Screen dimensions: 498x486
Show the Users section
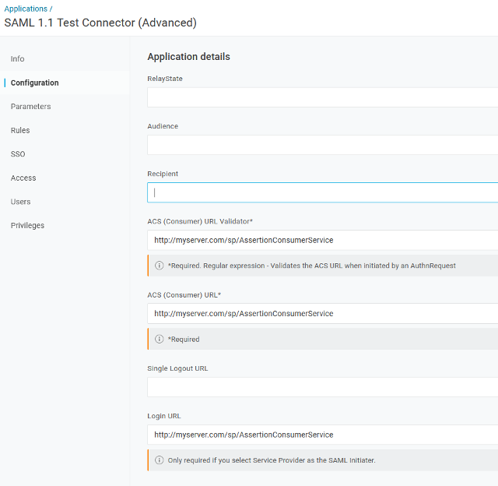click(x=21, y=202)
